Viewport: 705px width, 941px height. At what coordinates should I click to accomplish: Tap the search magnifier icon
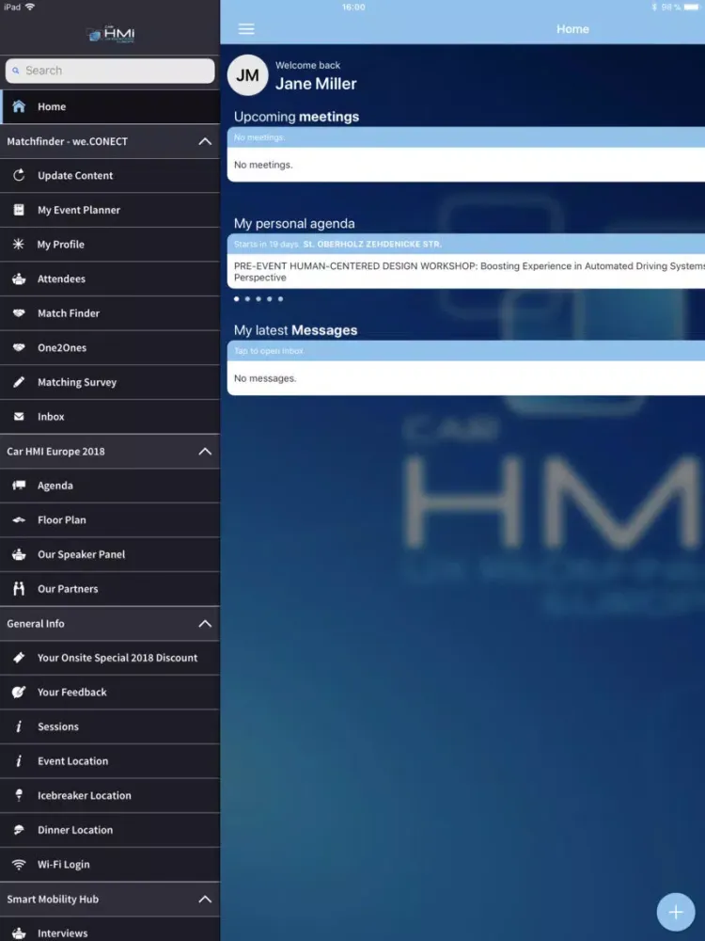pyautogui.click(x=16, y=71)
